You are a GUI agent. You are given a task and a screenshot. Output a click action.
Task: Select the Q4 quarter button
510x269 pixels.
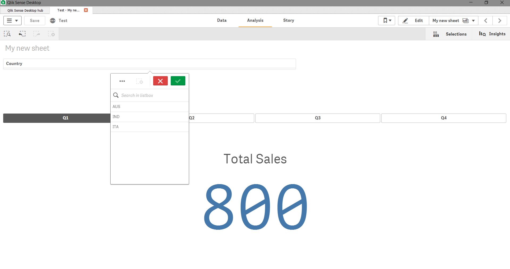point(444,118)
